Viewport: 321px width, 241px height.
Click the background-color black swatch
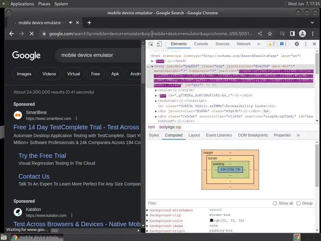tap(212, 220)
